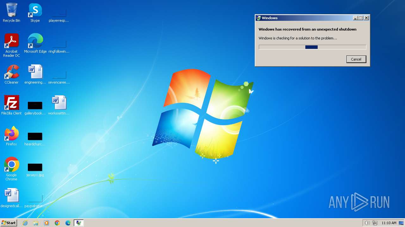Image resolution: width=405 pixels, height=227 pixels.
Task: Click the Start button
Action: [x=9, y=223]
